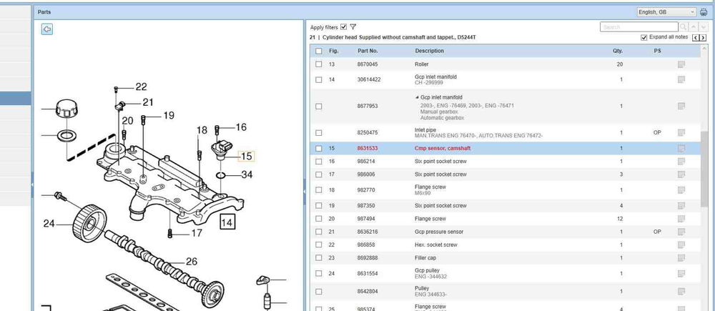Sort by the Part No. column header

(368, 51)
